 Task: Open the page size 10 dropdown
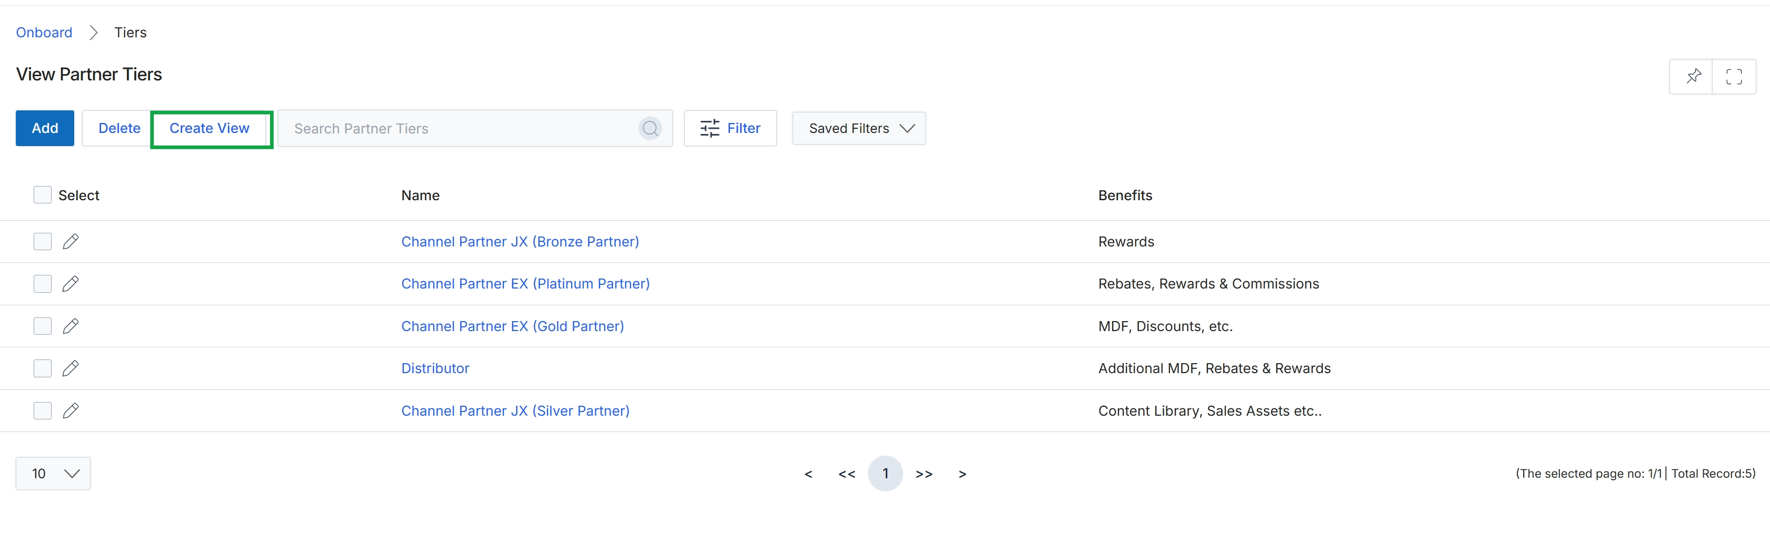(53, 474)
